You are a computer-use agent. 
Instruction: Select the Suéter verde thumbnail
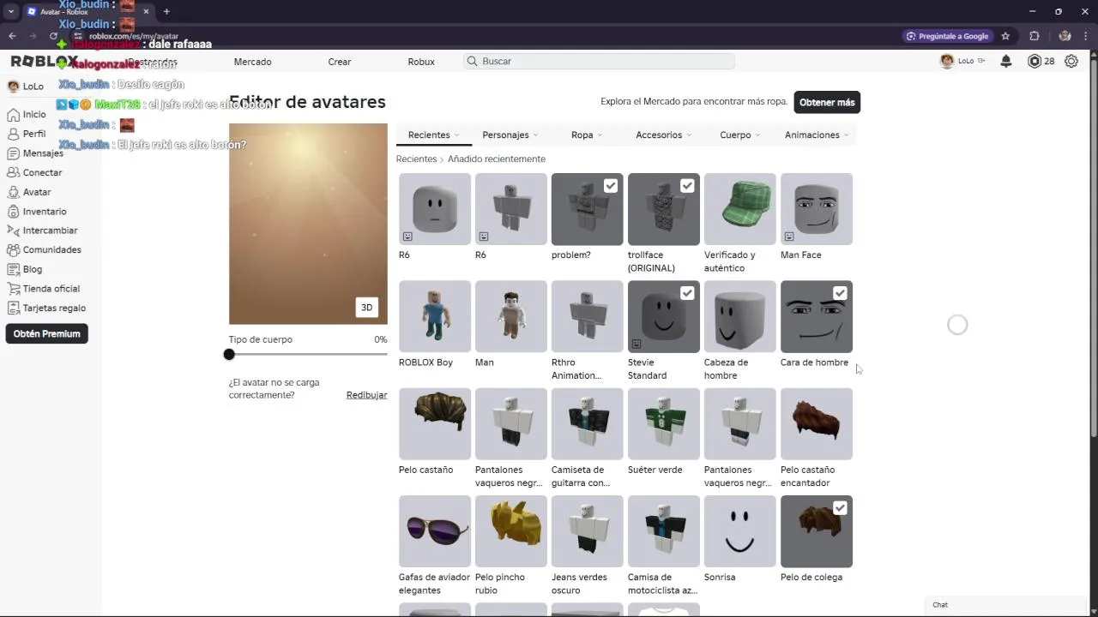click(x=663, y=424)
